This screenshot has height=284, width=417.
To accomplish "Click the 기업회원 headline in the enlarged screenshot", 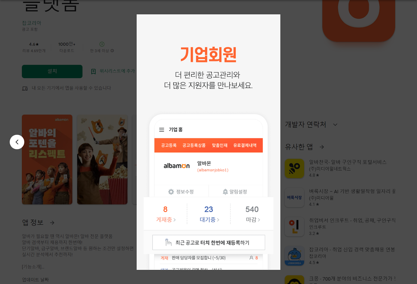I will [208, 54].
